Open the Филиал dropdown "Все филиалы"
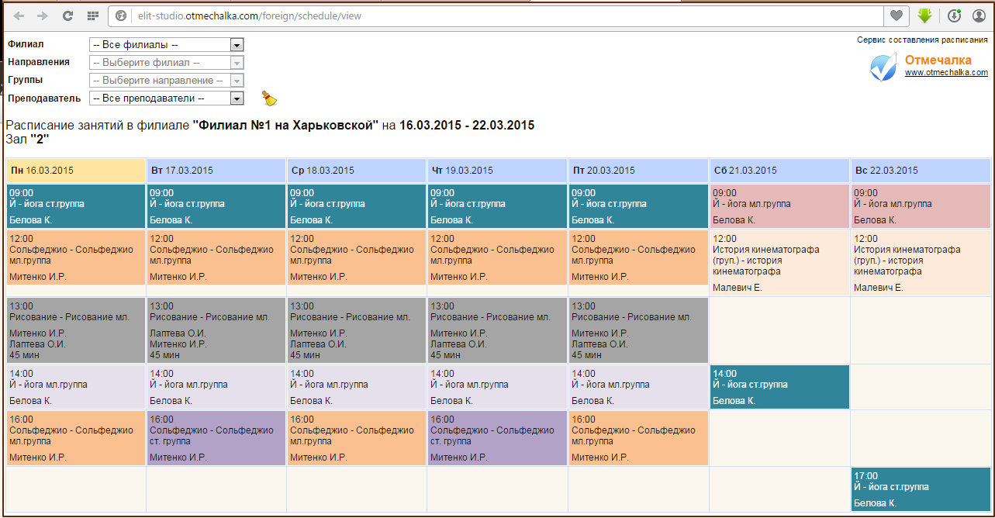The width and height of the screenshot is (995, 518). 167,45
